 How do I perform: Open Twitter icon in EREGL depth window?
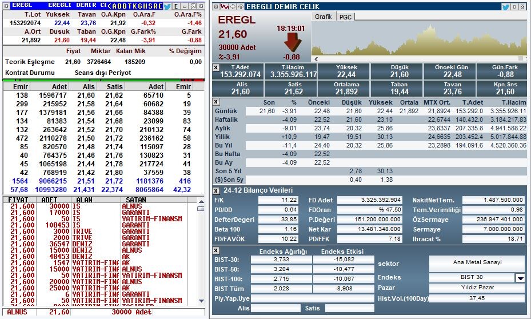click(167, 6)
